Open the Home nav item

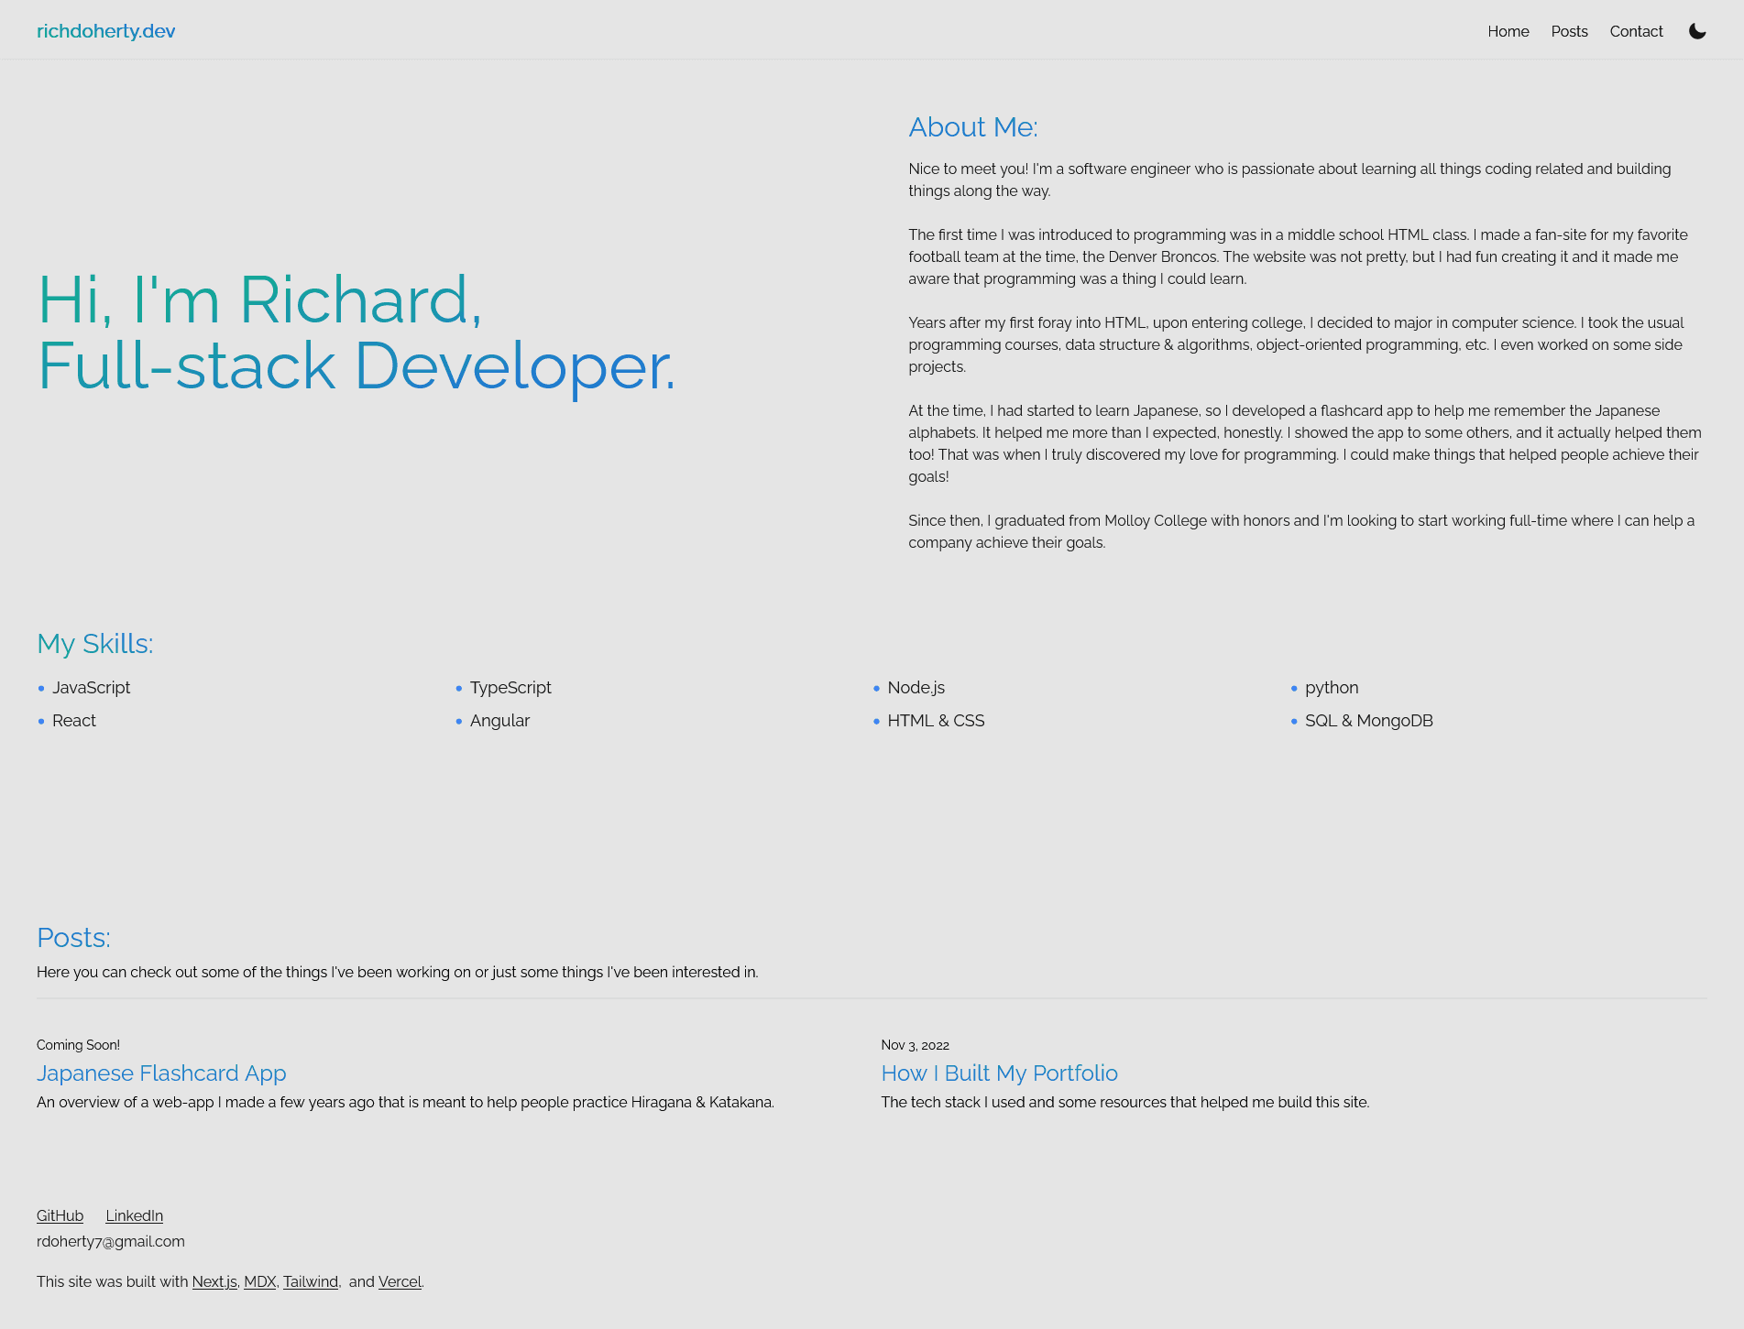pos(1508,31)
